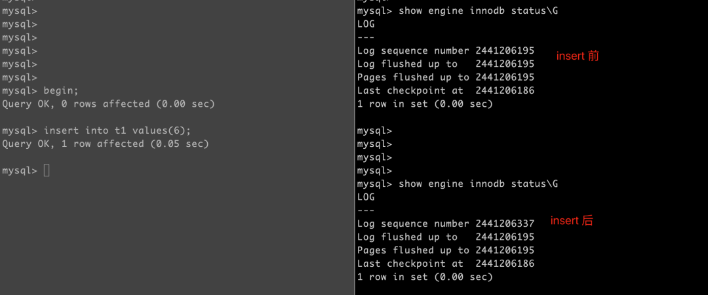The image size is (708, 295).
Task: Click the second 'show engine innodb status\G' command
Action: 458,184
